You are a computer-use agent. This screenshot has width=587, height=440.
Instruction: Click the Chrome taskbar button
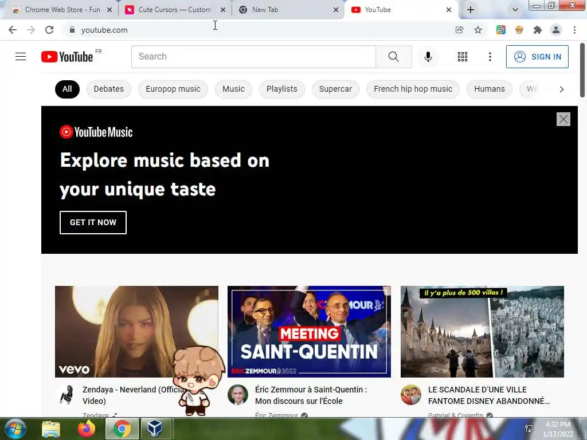(122, 429)
